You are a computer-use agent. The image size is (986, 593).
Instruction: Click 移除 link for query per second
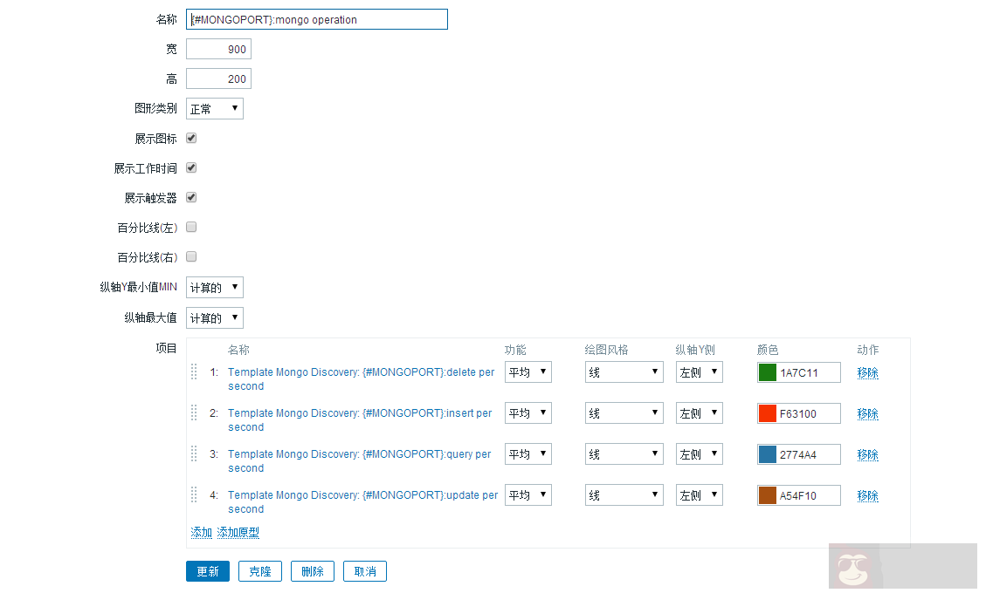[867, 454]
